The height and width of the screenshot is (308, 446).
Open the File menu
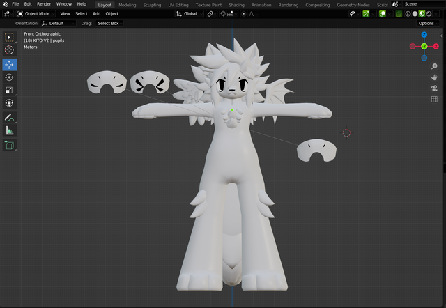(x=15, y=4)
